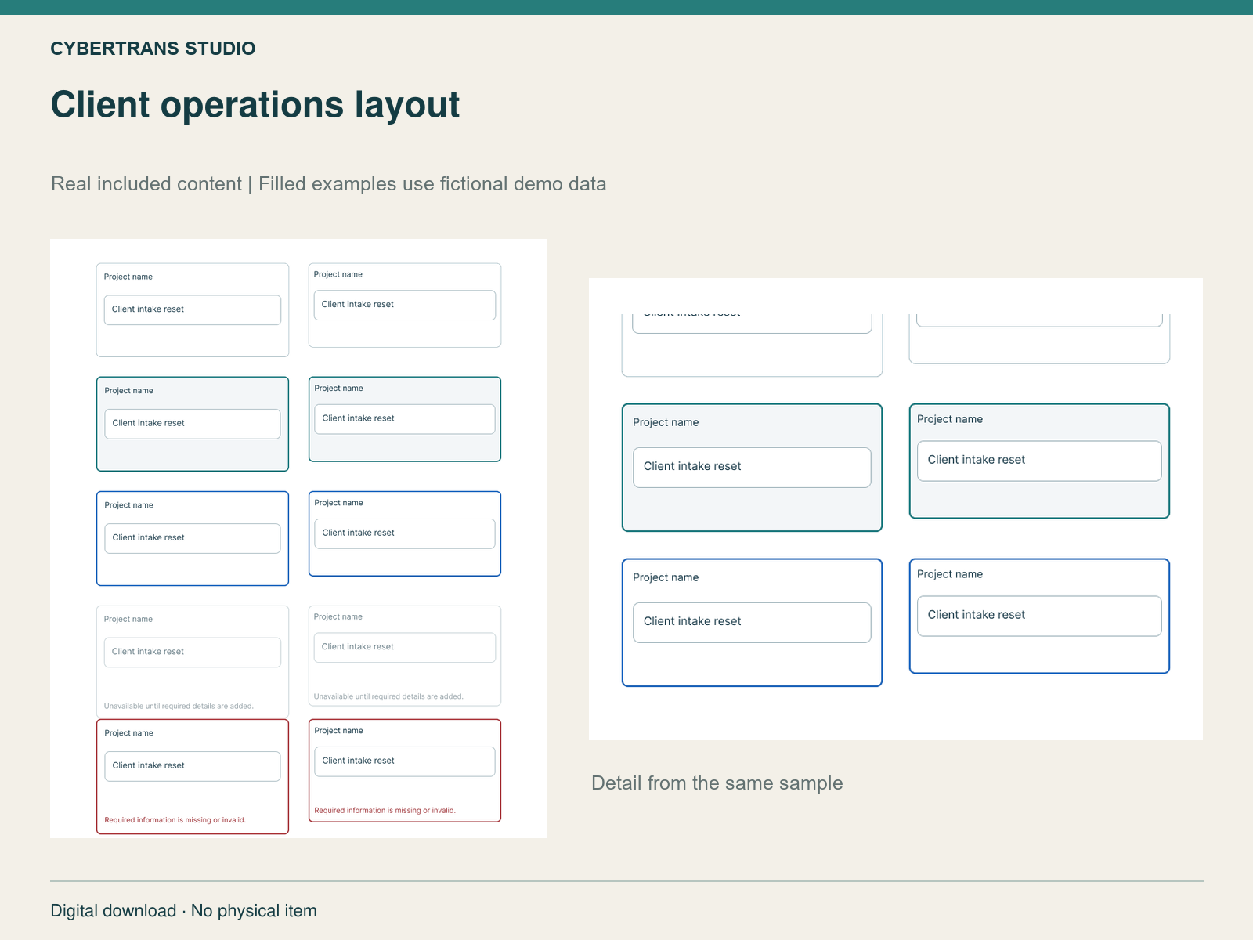The image size is (1253, 940).
Task: Click the input in the detail image's taller blue card
Action: pos(752,623)
